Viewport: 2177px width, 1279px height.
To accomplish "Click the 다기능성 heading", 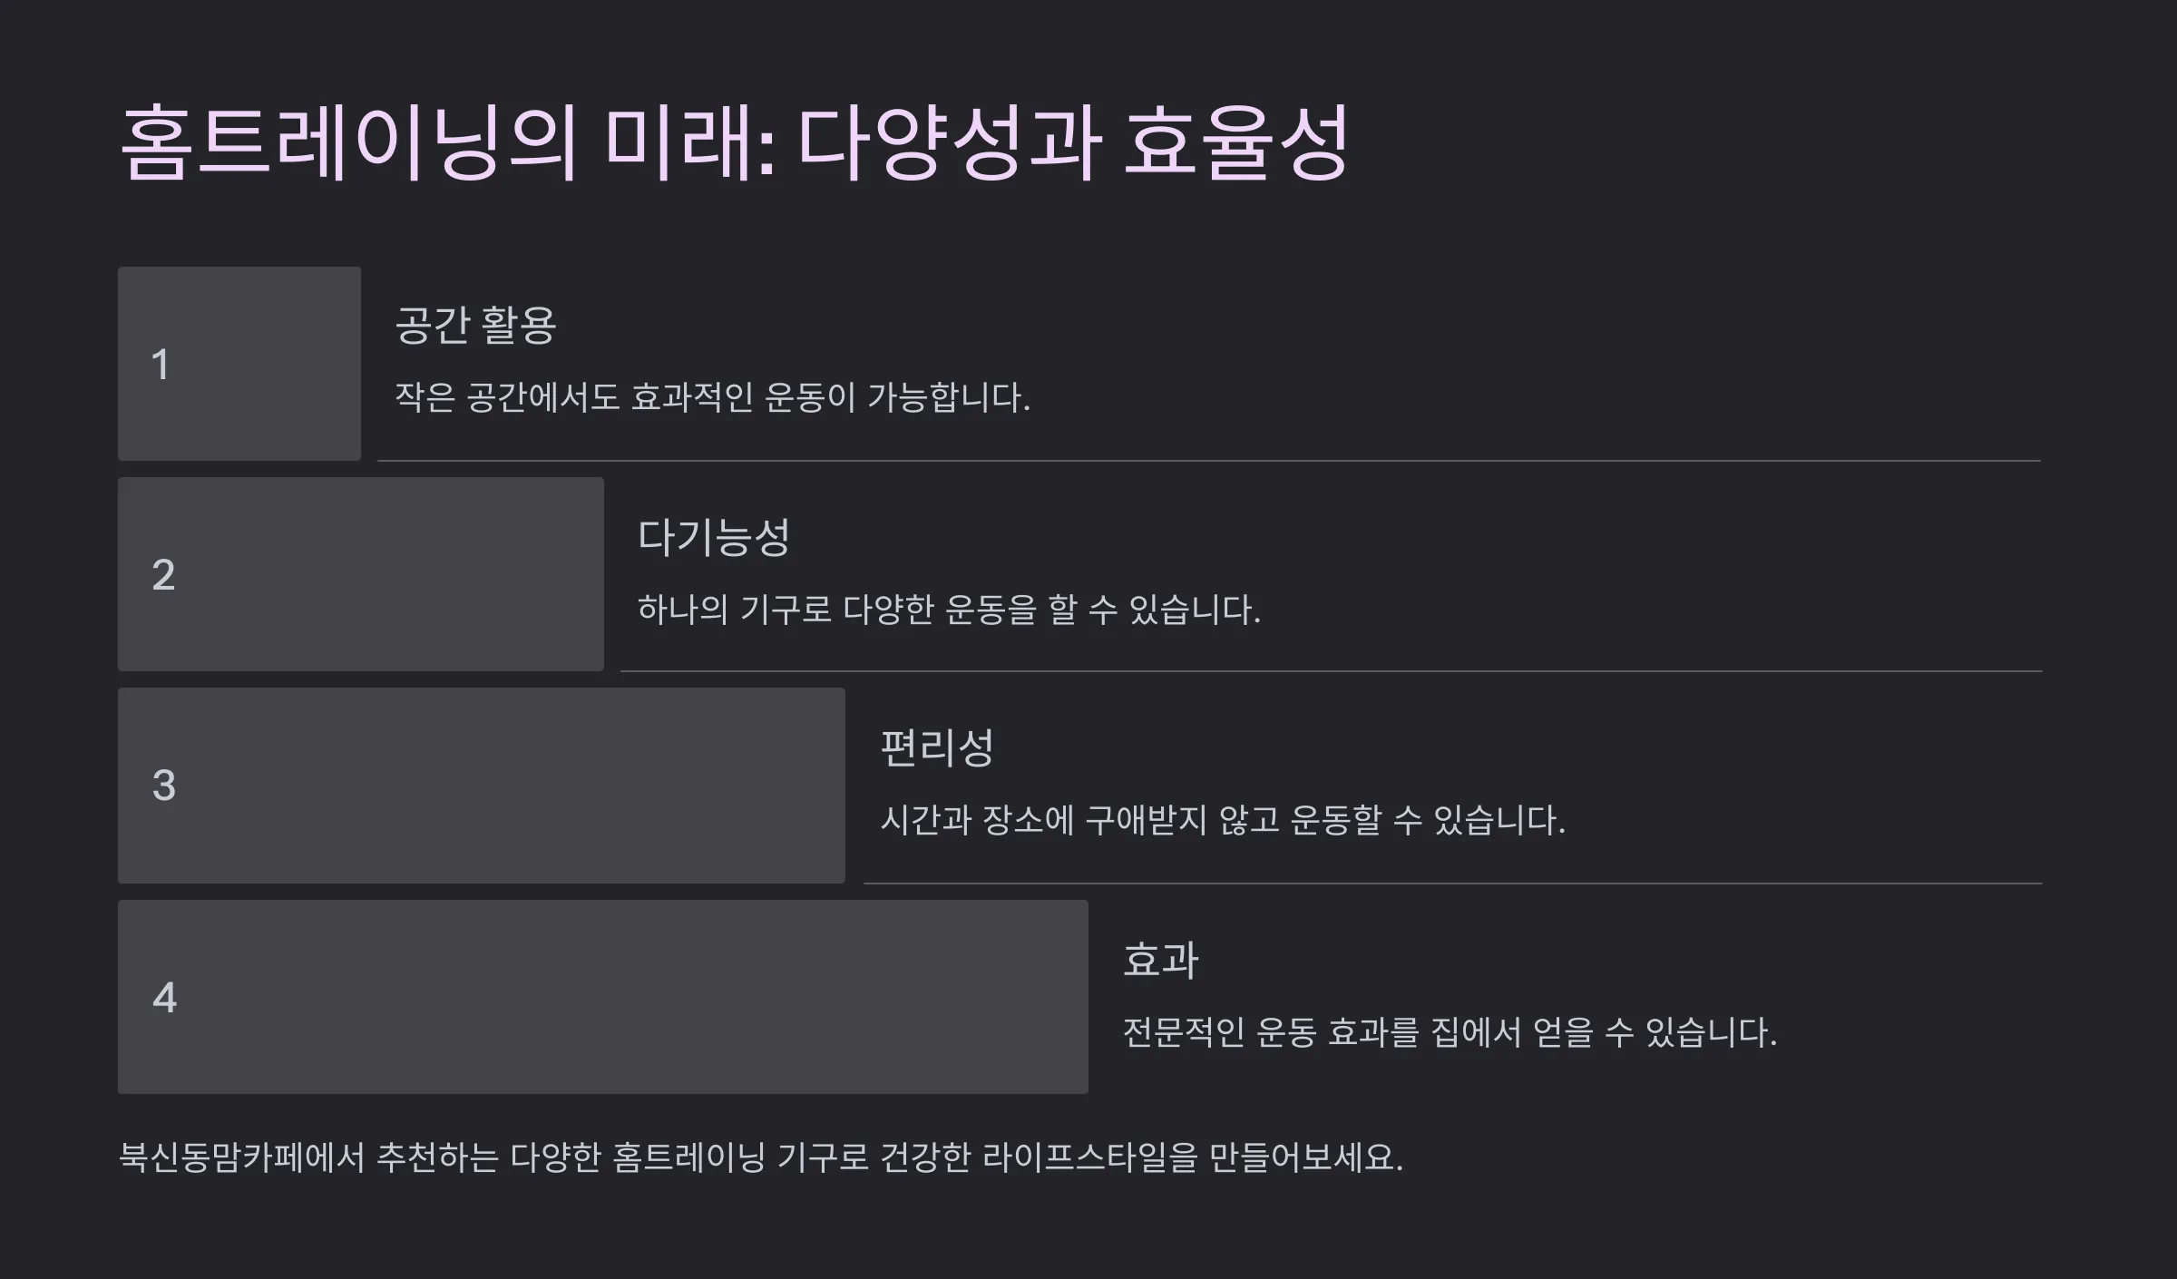I will (x=714, y=537).
